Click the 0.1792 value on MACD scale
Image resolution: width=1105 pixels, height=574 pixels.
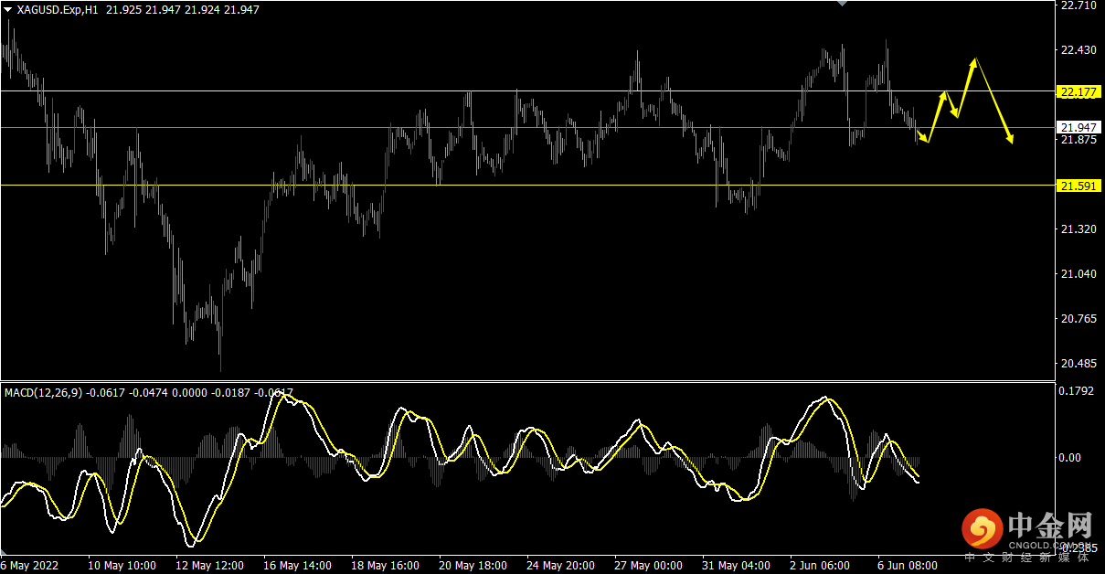pos(1075,392)
